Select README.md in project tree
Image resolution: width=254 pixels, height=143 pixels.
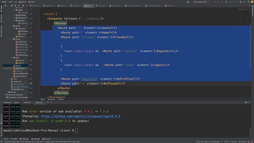coord(17,89)
